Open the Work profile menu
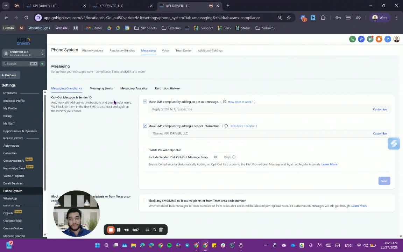This screenshot has width=403, height=252. (380, 17)
